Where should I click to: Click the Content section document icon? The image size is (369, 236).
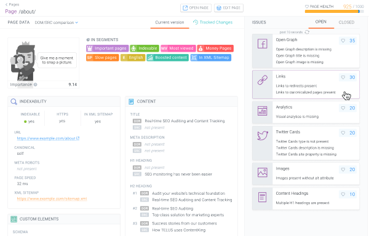point(131,101)
